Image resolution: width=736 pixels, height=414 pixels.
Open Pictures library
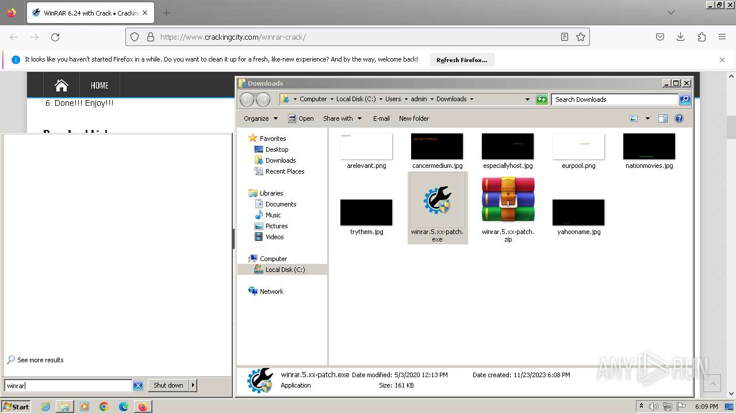(276, 226)
